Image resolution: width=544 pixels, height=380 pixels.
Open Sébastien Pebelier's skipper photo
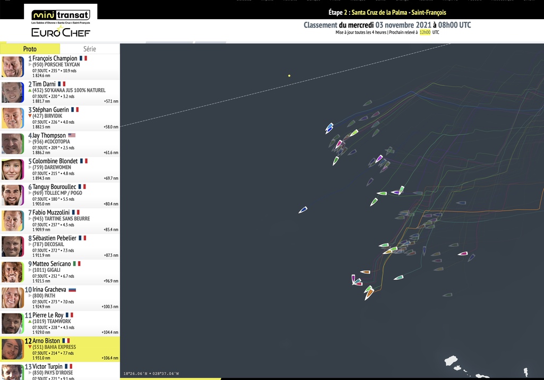13,246
